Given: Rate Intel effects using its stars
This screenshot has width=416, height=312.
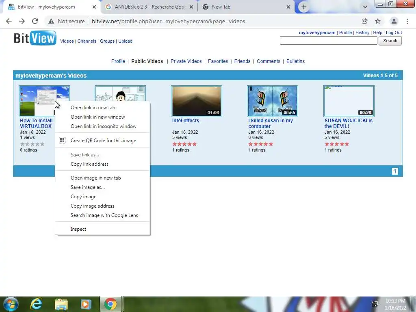Looking at the screenshot, I should click(x=184, y=144).
